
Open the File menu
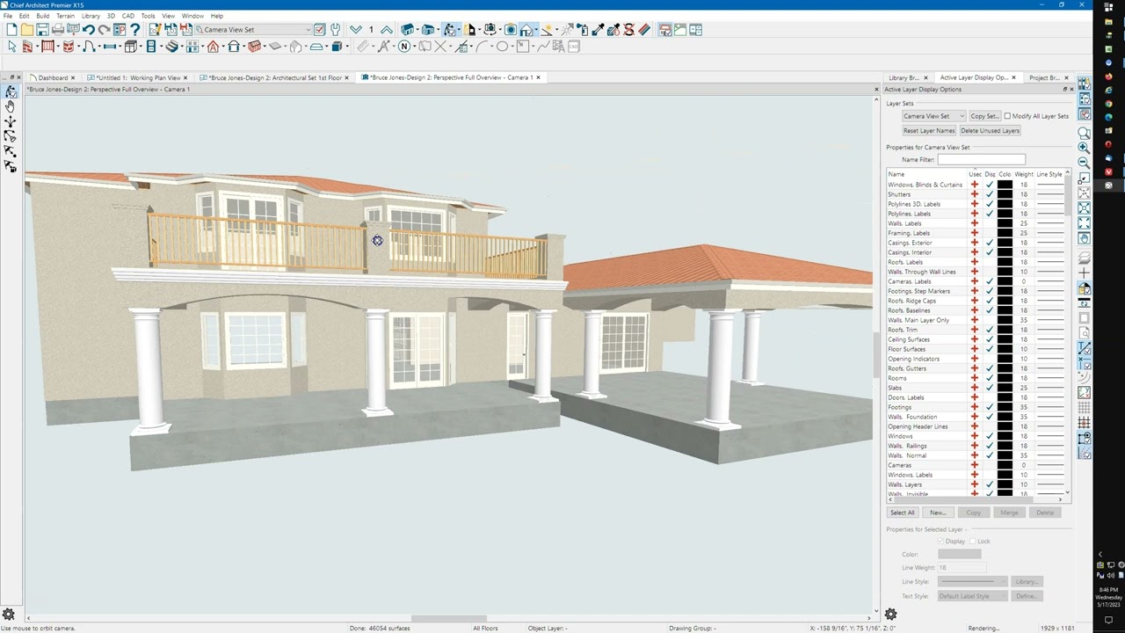click(x=8, y=16)
